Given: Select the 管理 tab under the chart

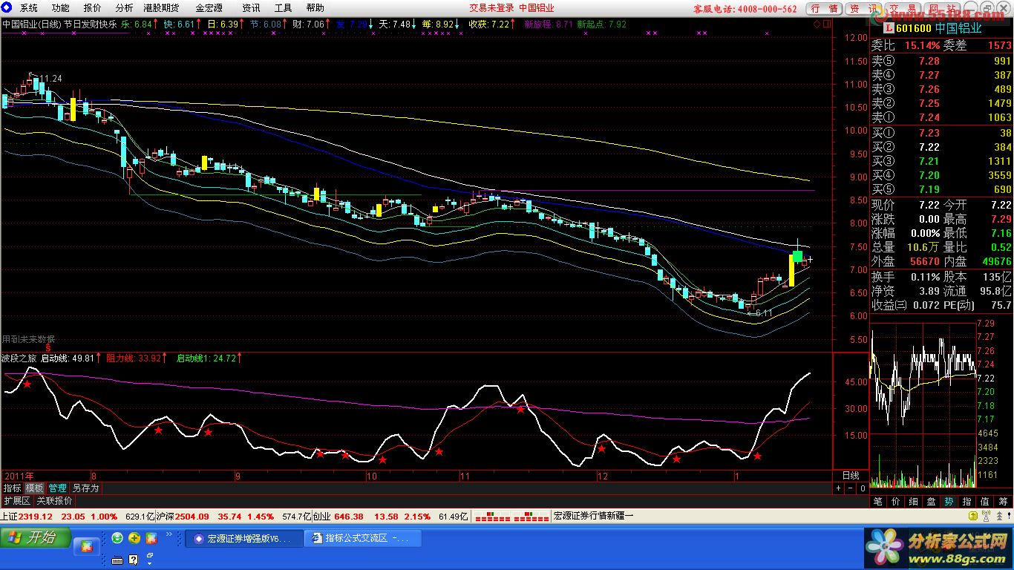Looking at the screenshot, I should click(x=57, y=488).
